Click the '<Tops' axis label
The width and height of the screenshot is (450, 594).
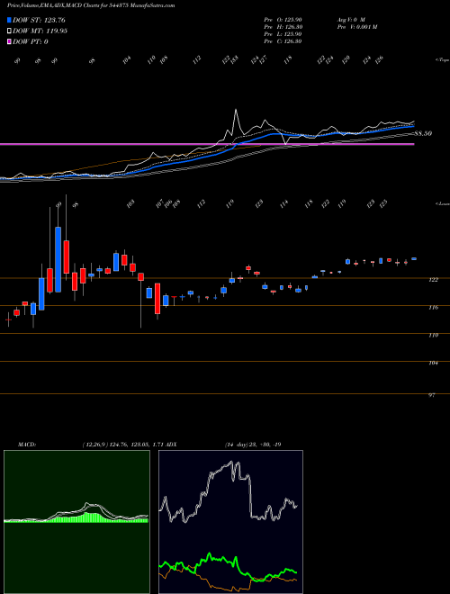pyautogui.click(x=442, y=60)
